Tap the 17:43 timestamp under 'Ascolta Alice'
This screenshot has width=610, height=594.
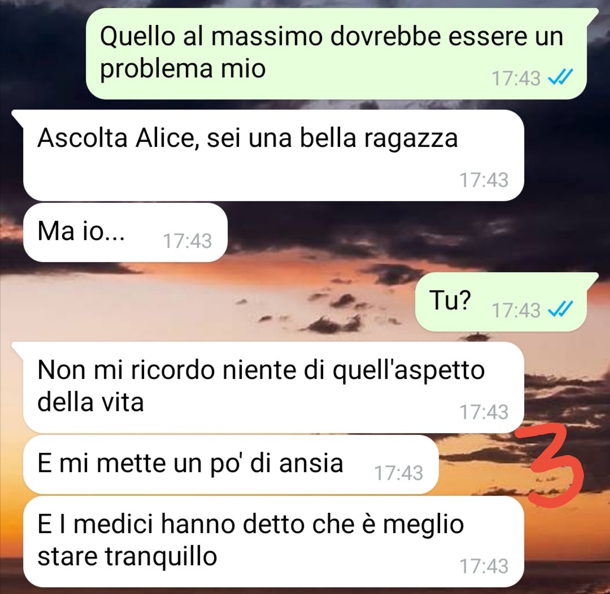(483, 180)
